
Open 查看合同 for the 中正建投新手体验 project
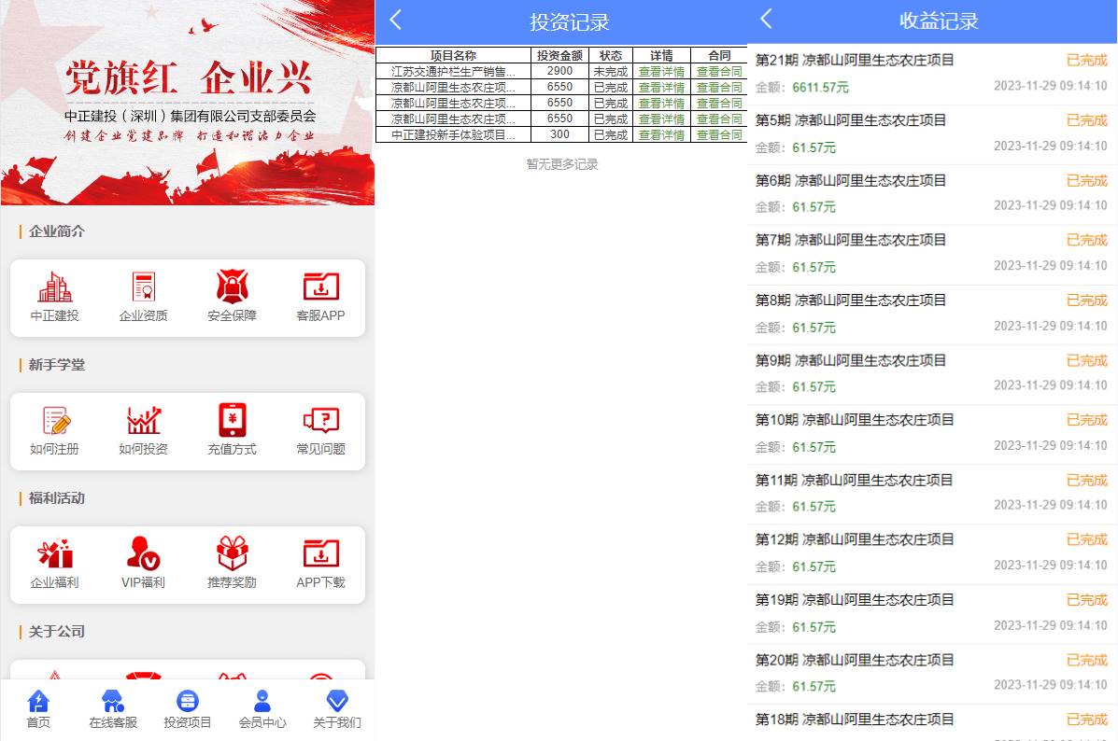click(x=719, y=135)
